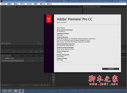Click the Delete trash icon in Project panel
Screen dimensions: 127x93
[x=48, y=85]
